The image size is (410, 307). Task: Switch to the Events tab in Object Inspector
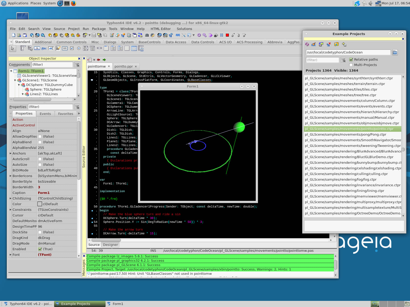pyautogui.click(x=45, y=114)
